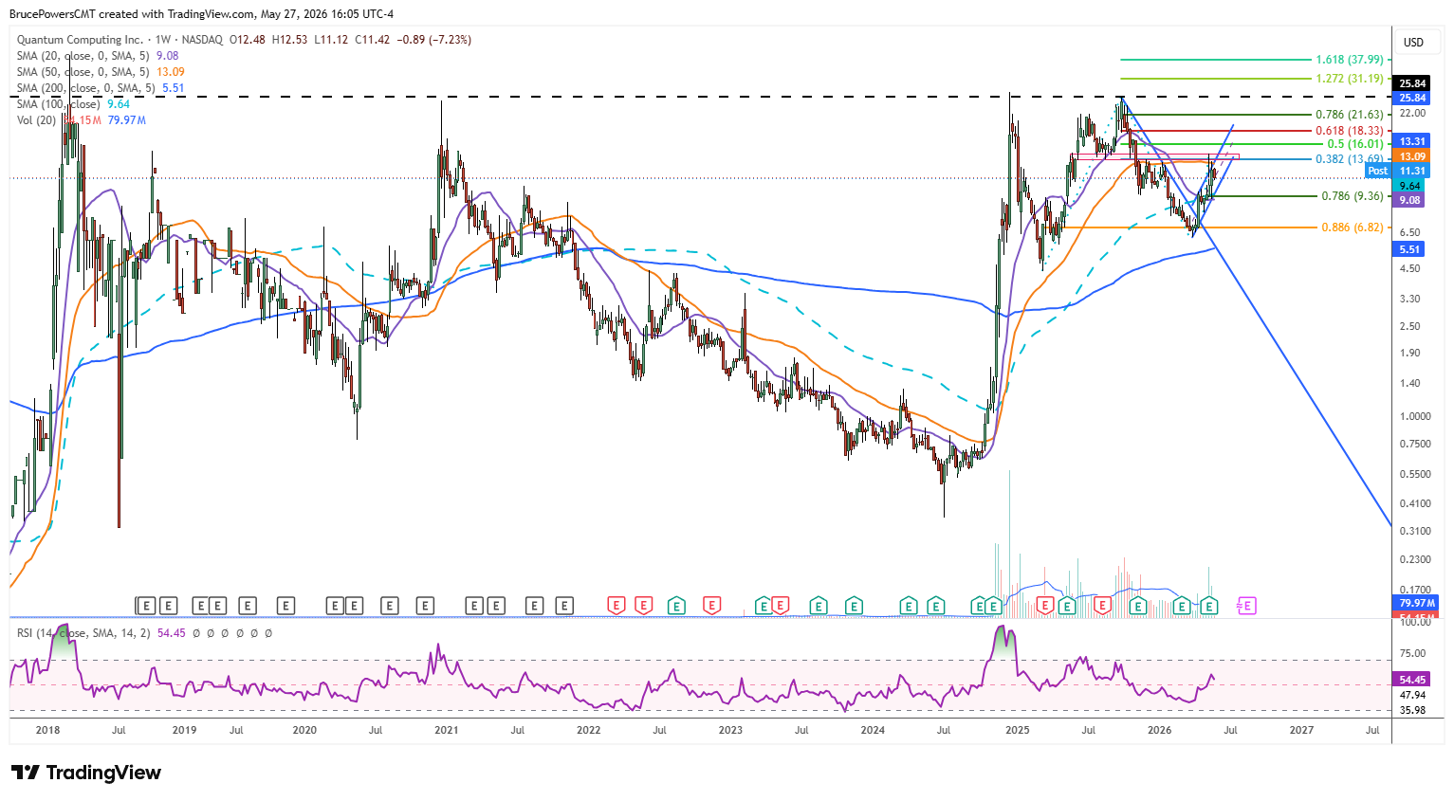Select the SMA 100 indicator legend row

tap(73, 104)
